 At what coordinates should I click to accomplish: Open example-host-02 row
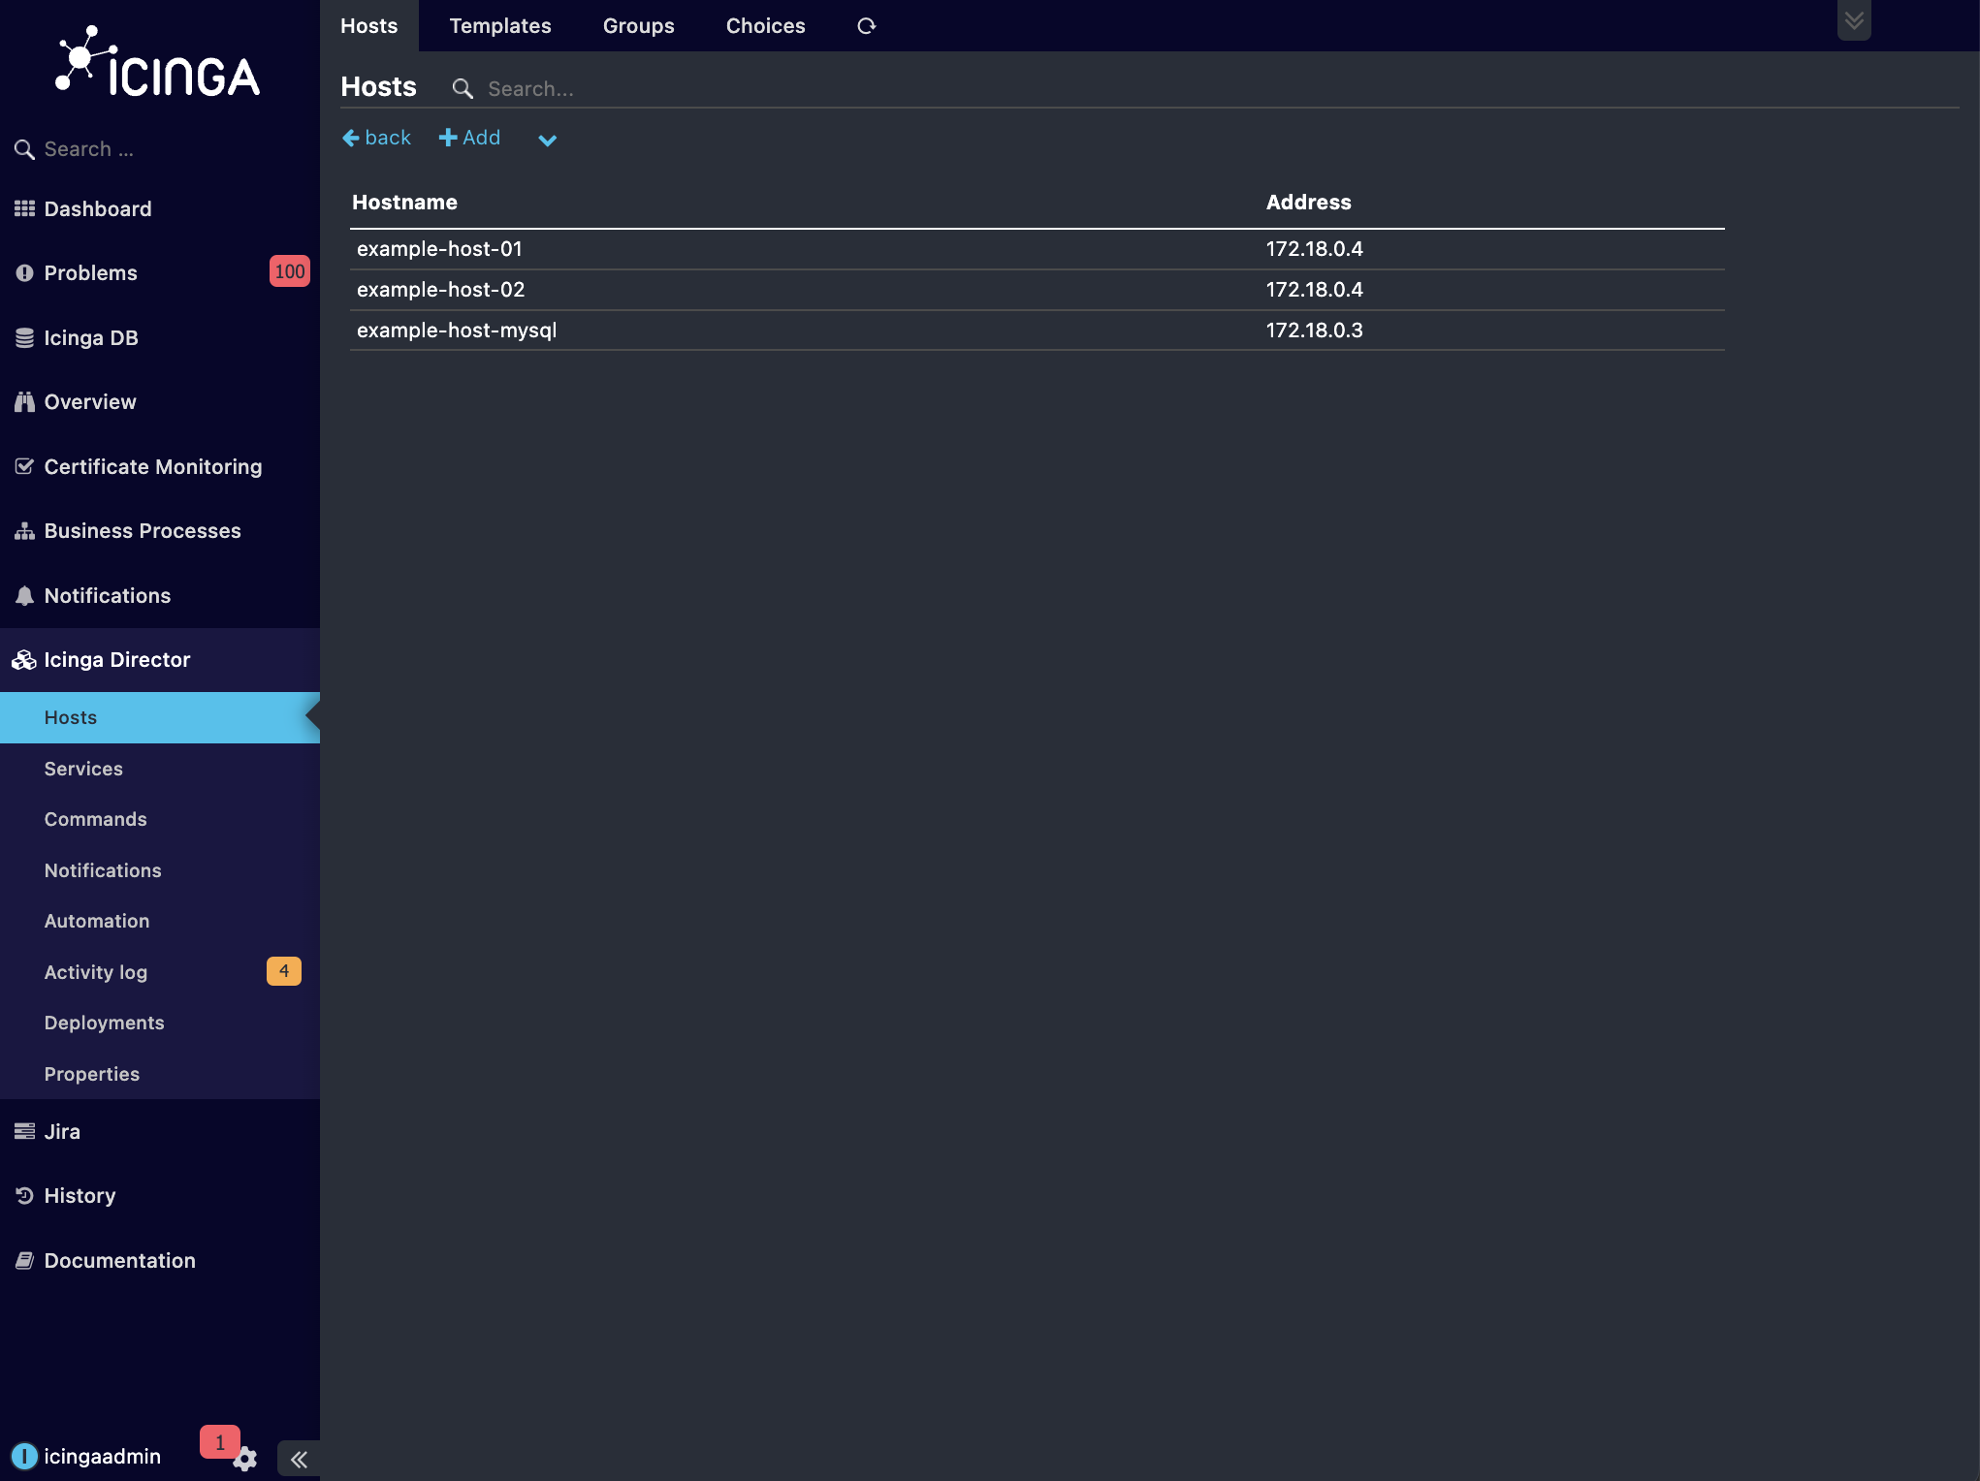coord(1037,290)
